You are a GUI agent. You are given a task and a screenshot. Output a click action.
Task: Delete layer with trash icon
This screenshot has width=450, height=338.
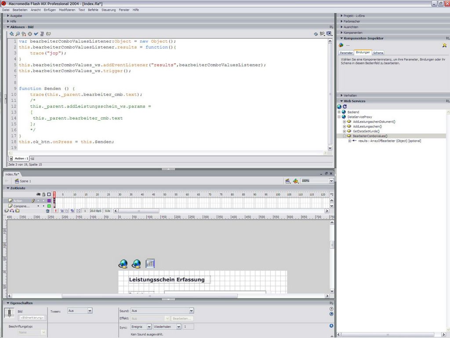(47, 211)
